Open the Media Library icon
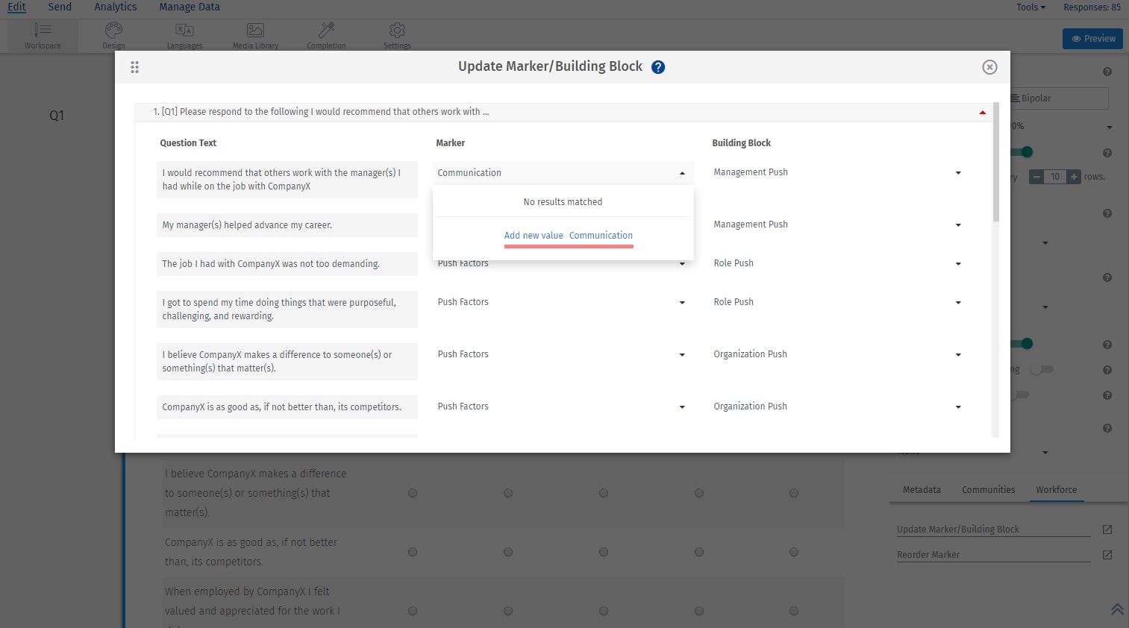1129x628 pixels. (255, 35)
